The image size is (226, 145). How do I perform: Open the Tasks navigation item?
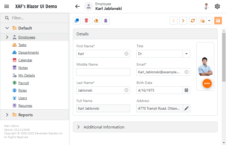tap(22, 45)
